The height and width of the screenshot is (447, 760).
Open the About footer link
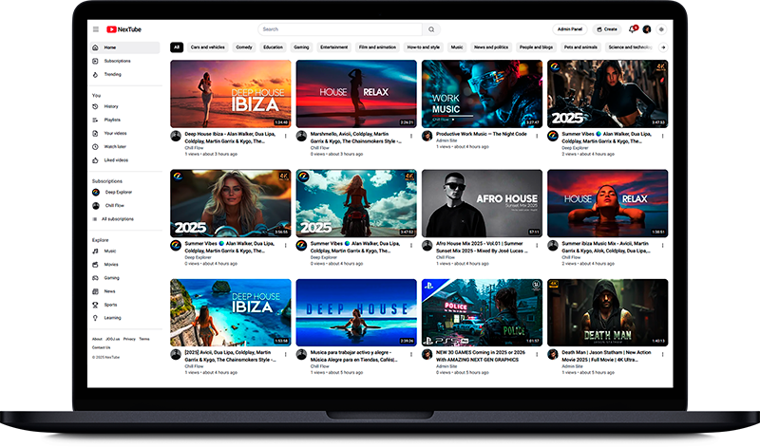97,339
